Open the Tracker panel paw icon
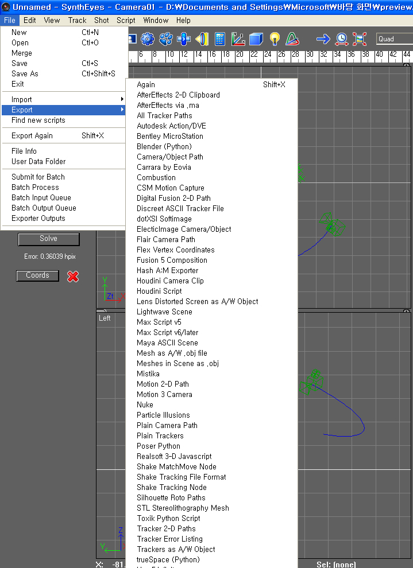 [x=165, y=39]
